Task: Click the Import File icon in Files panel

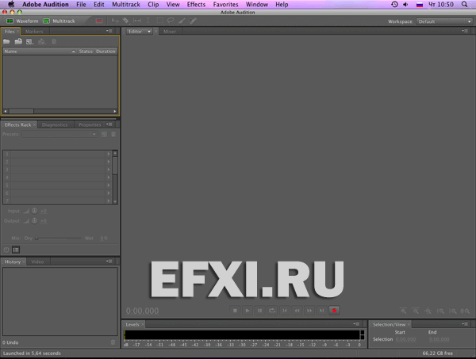Action: tap(18, 41)
